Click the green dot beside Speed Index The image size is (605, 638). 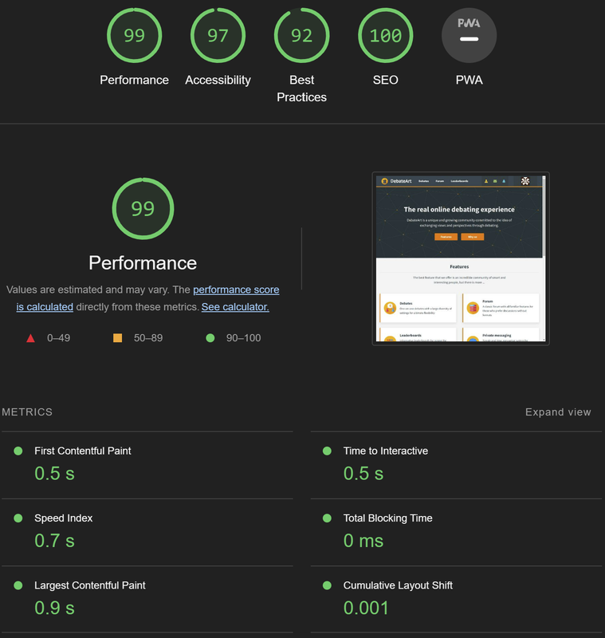pyautogui.click(x=18, y=518)
